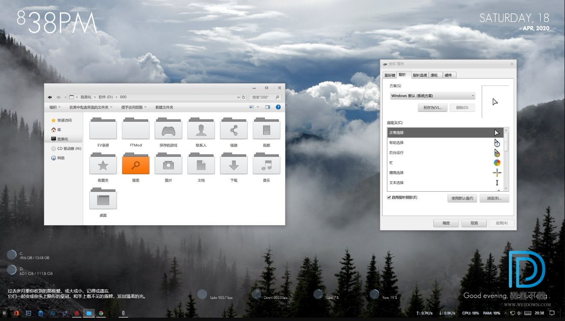Screen dimensions: 565x321
Task: Click the Explorer forward arrow
Action: [x=59, y=97]
